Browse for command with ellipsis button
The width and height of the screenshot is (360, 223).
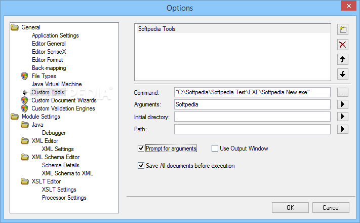(x=343, y=92)
